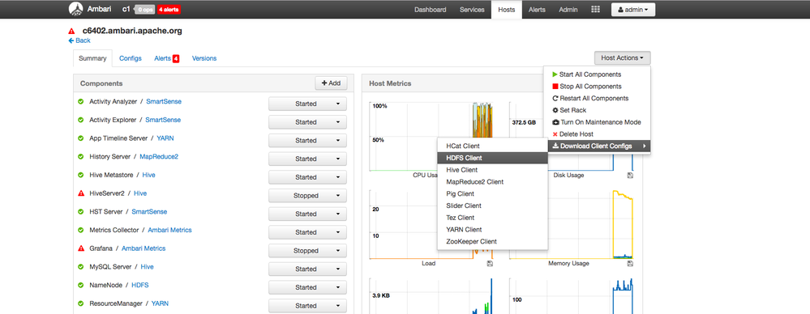The image size is (810, 314).
Task: Click the Memory Usage chart thumbnail
Action: [x=572, y=224]
